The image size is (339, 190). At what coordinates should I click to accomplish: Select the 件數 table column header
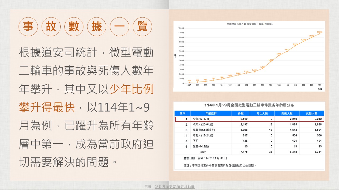coord(240,113)
